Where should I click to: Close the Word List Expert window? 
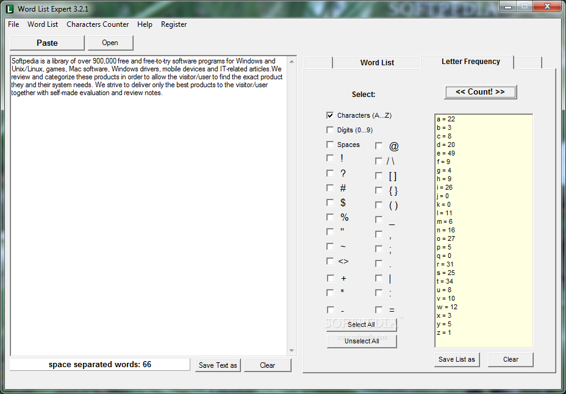(x=547, y=6)
